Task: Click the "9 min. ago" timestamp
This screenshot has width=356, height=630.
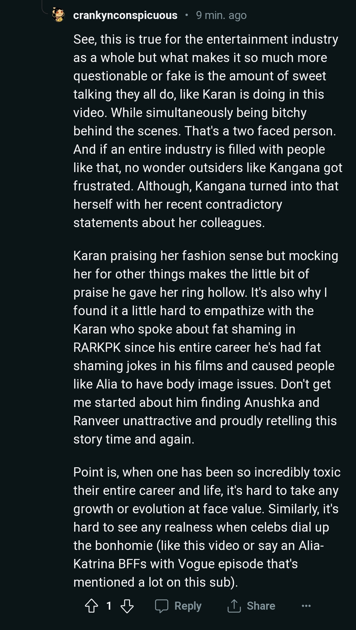Action: tap(221, 15)
